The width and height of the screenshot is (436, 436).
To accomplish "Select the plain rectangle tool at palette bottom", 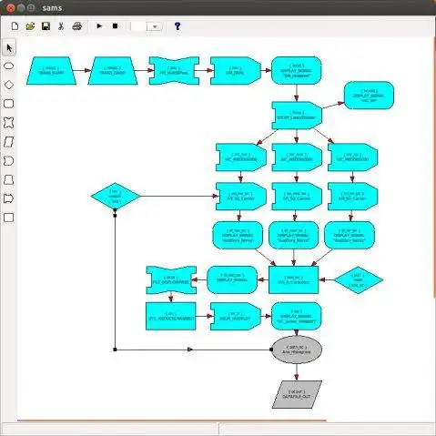I will (9, 218).
